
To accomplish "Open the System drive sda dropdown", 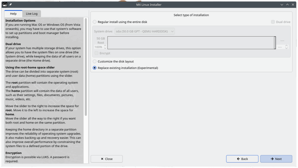I will point(145,31).
